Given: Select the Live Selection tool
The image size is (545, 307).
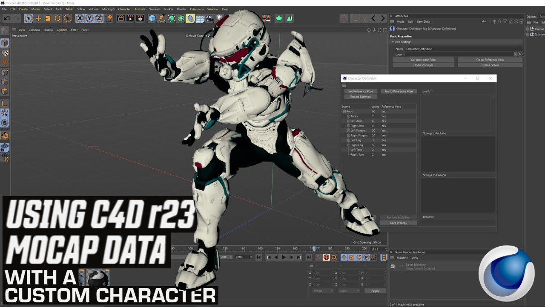Looking at the screenshot, I should point(29,18).
